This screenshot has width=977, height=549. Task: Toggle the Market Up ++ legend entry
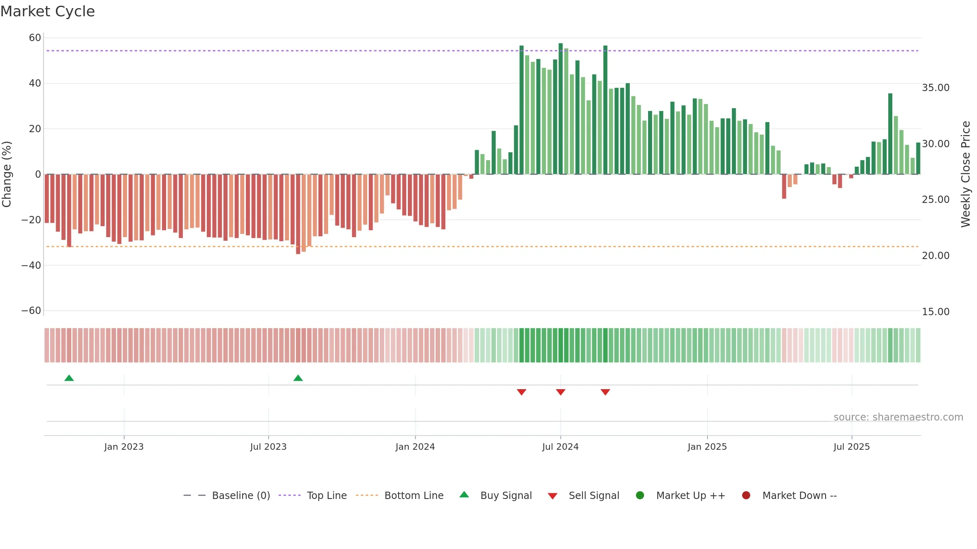[x=681, y=495]
